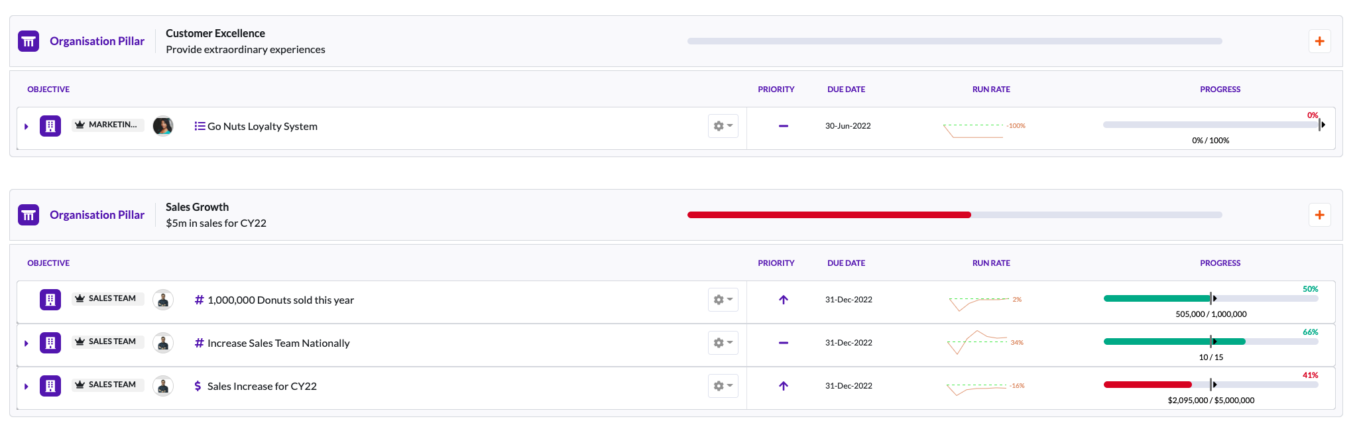Image resolution: width=1359 pixels, height=435 pixels.
Task: Open settings dropdown for 1,000,000 Donuts objective
Action: (x=723, y=300)
